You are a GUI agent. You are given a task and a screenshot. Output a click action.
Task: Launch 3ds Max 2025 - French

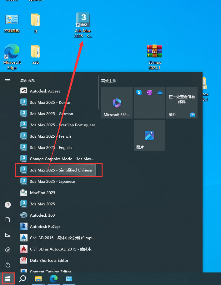[58, 136]
